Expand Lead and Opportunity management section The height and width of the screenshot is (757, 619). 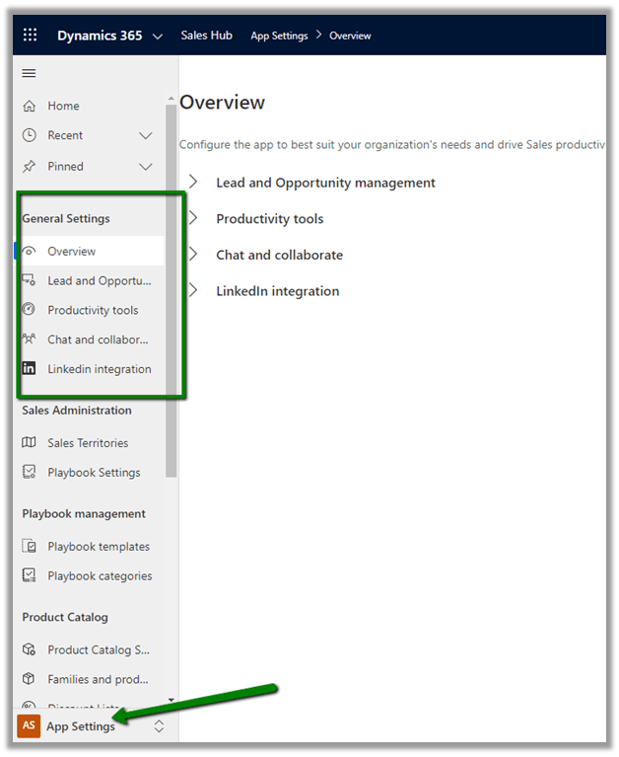(x=194, y=183)
